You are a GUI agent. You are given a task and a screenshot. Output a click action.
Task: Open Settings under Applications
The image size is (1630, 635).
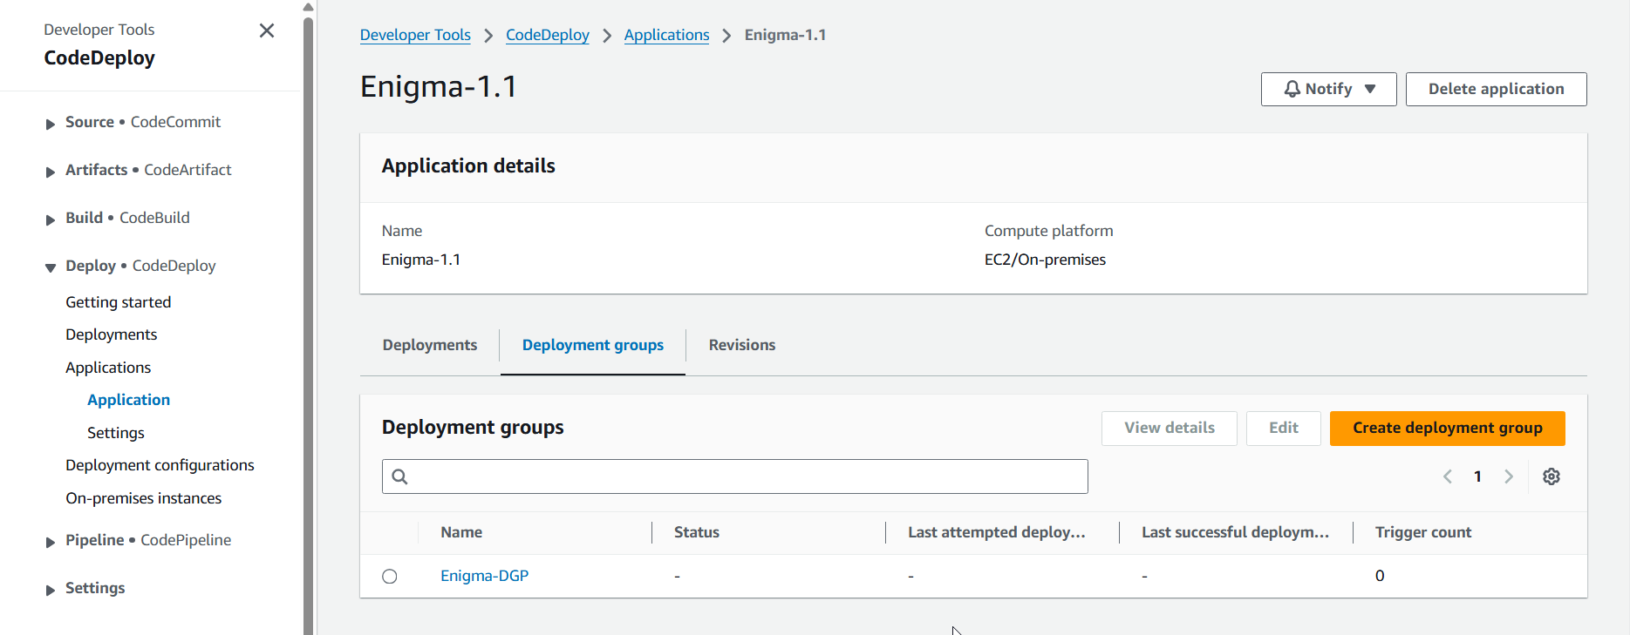coord(116,433)
